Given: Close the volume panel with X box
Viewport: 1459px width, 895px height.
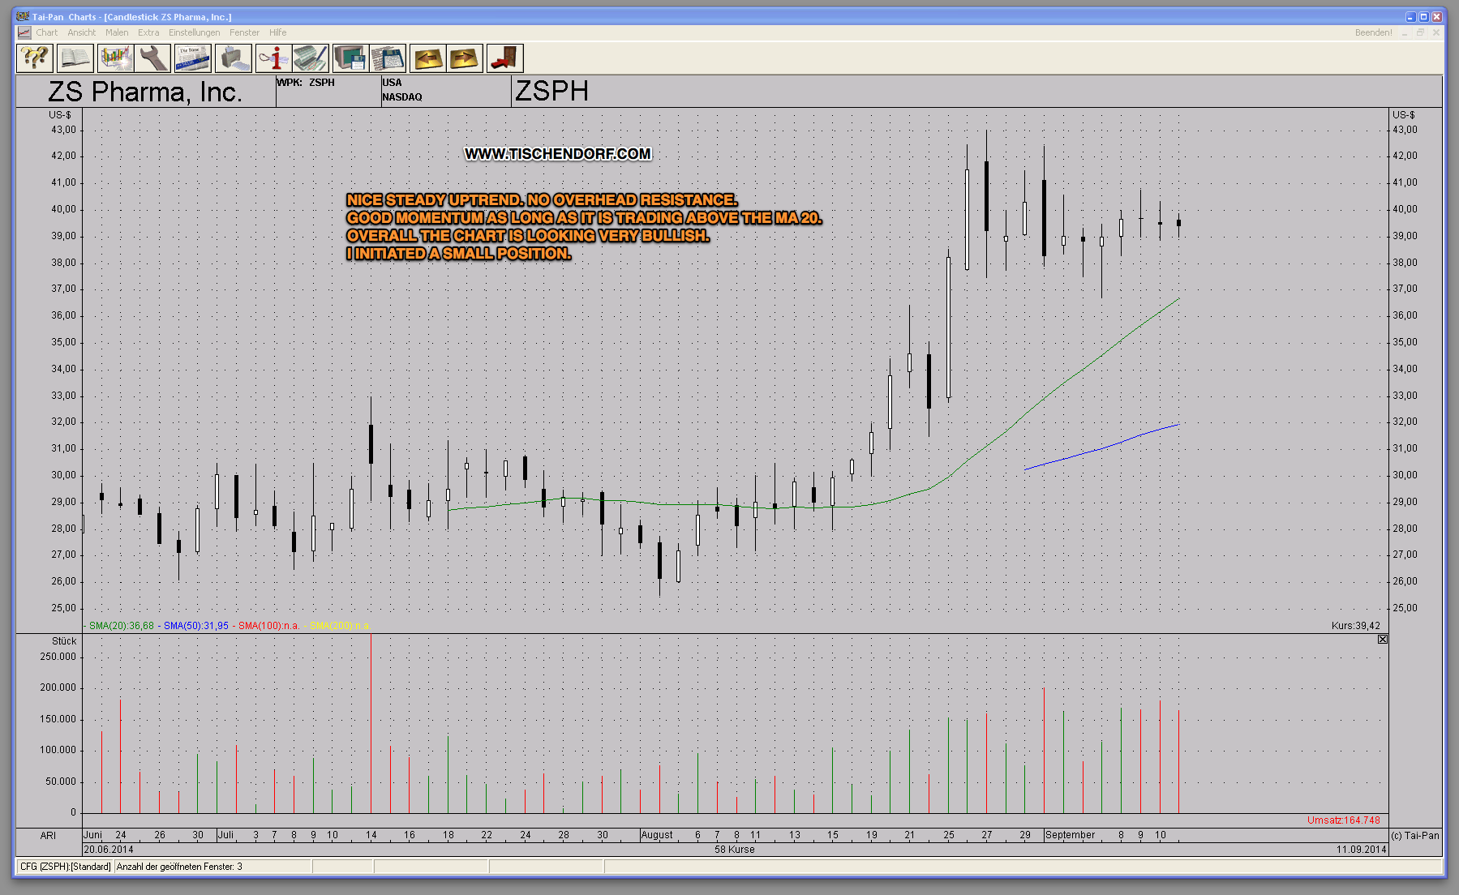Looking at the screenshot, I should tap(1383, 640).
